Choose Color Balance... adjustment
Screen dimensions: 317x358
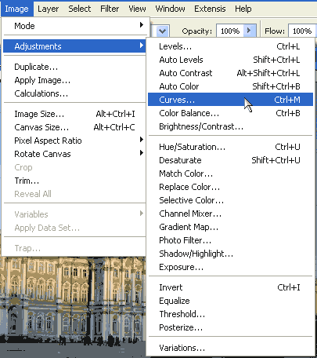(x=230, y=113)
